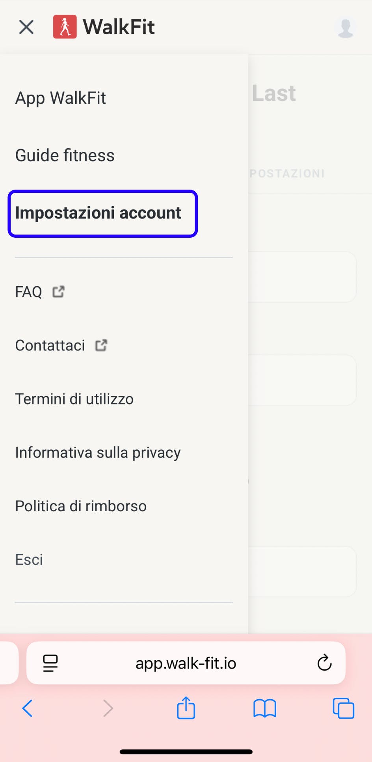Tap the Safari page settings icon
This screenshot has width=372, height=762.
point(50,663)
